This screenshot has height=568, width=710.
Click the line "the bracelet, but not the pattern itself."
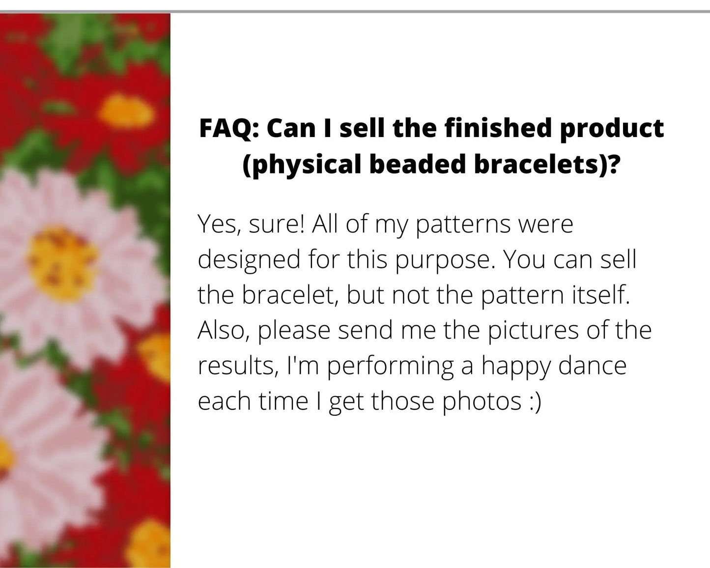pyautogui.click(x=413, y=295)
